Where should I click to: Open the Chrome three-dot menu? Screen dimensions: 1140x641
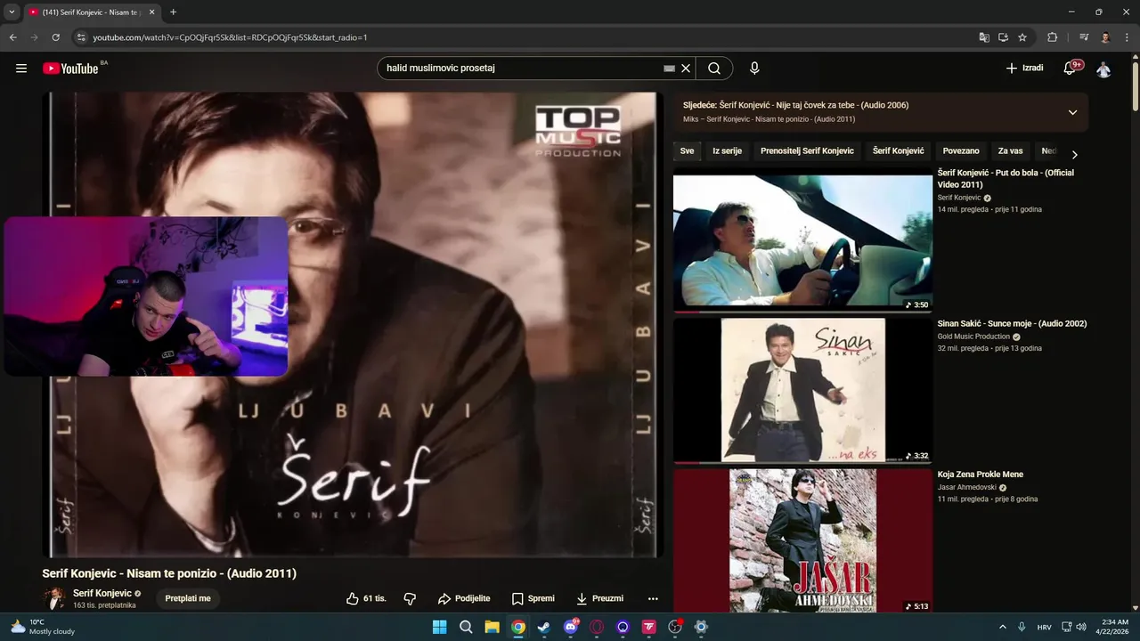point(1127,37)
